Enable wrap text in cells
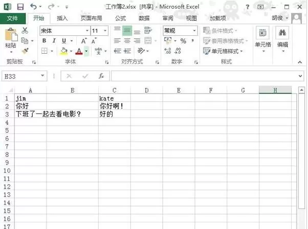The width and height of the screenshot is (308, 229). pos(148,31)
